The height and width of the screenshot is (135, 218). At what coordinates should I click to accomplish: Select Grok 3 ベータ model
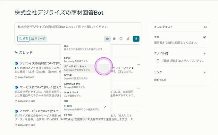pyautogui.click(x=86, y=94)
